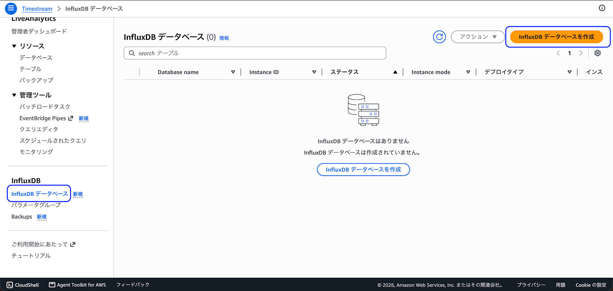The image size is (613, 291).
Task: Select データベース in sidebar
Action: click(x=36, y=58)
